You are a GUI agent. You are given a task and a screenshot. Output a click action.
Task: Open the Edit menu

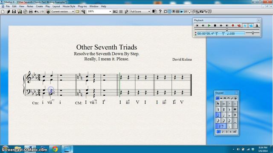tap(14, 6)
